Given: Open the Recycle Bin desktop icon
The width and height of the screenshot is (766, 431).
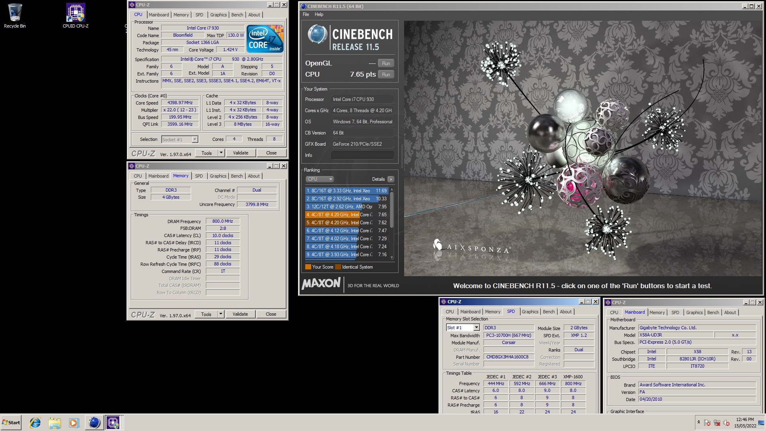Looking at the screenshot, I should [x=15, y=16].
